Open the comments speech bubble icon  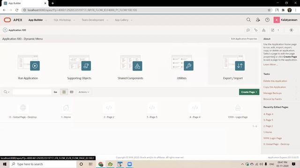point(248,30)
